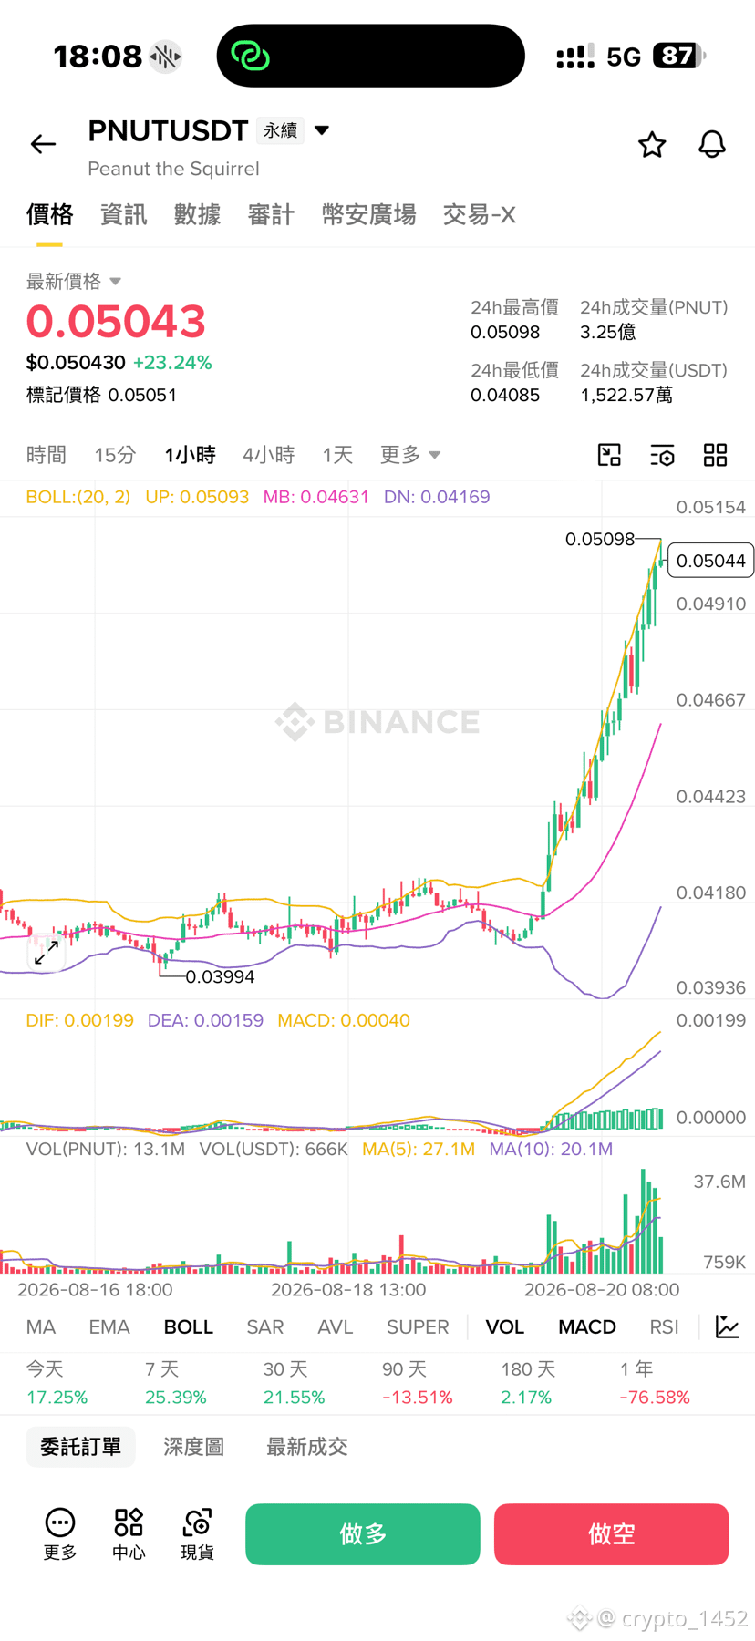Tap the Peanut the Squirrel subtitle
This screenshot has width=755, height=1641.
[173, 169]
